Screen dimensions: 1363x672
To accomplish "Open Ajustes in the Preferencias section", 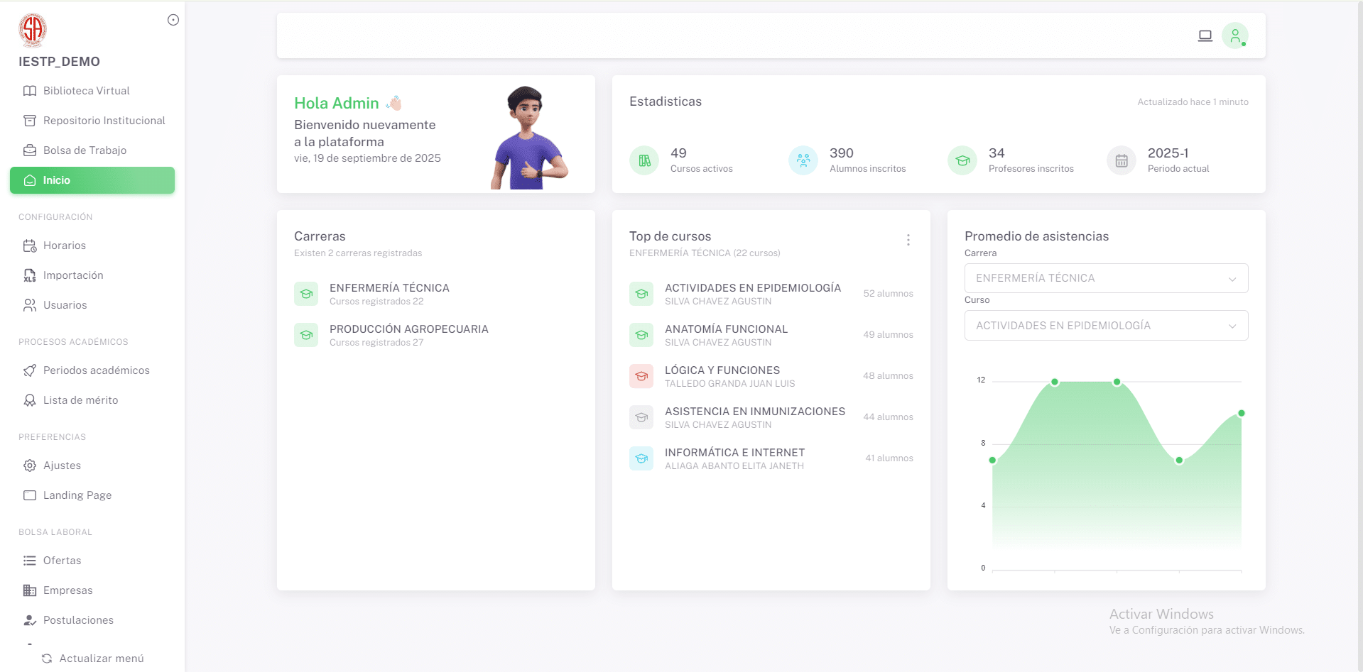I will pyautogui.click(x=62, y=466).
